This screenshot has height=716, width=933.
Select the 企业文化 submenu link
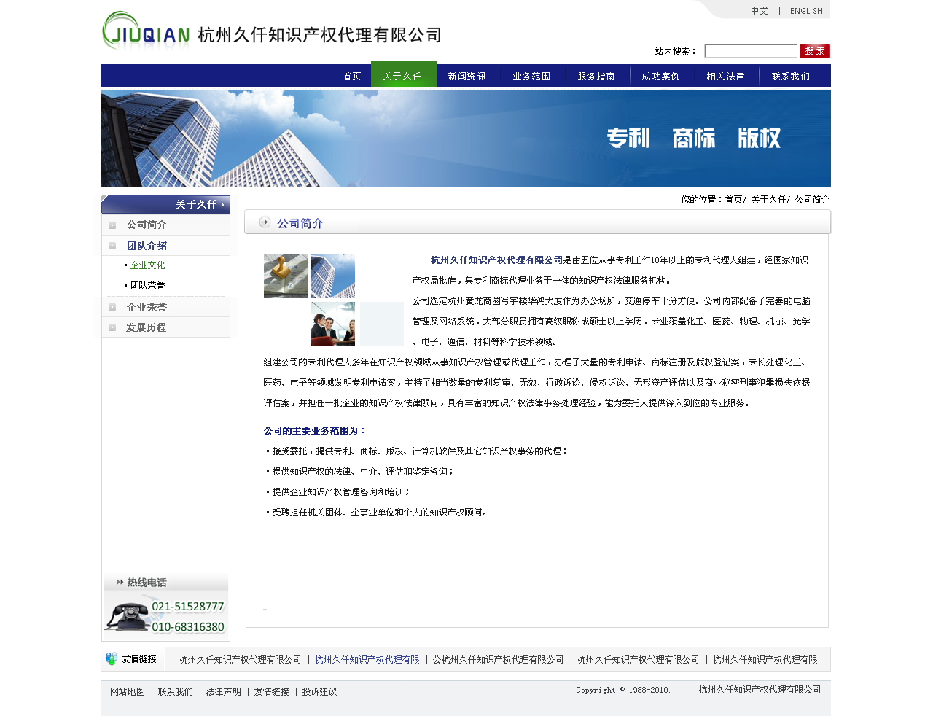pos(147,265)
